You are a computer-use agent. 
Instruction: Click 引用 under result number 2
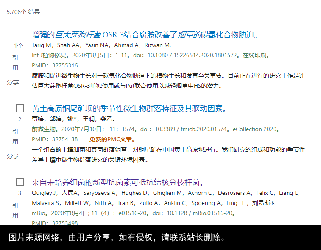pyautogui.click(x=15, y=137)
